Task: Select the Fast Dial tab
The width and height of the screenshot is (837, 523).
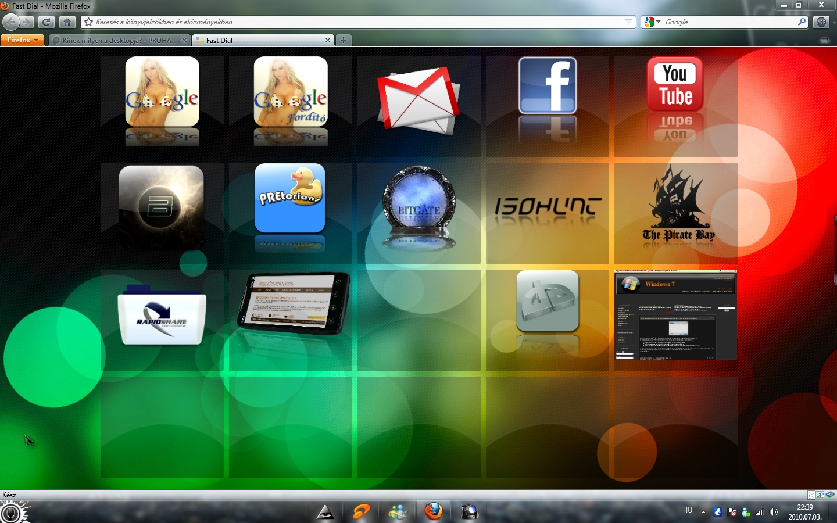Action: (264, 40)
